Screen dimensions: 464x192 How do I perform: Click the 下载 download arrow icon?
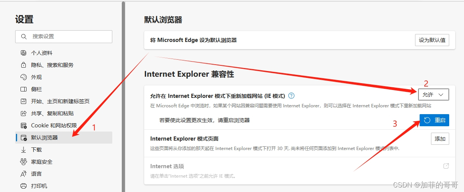(24, 150)
